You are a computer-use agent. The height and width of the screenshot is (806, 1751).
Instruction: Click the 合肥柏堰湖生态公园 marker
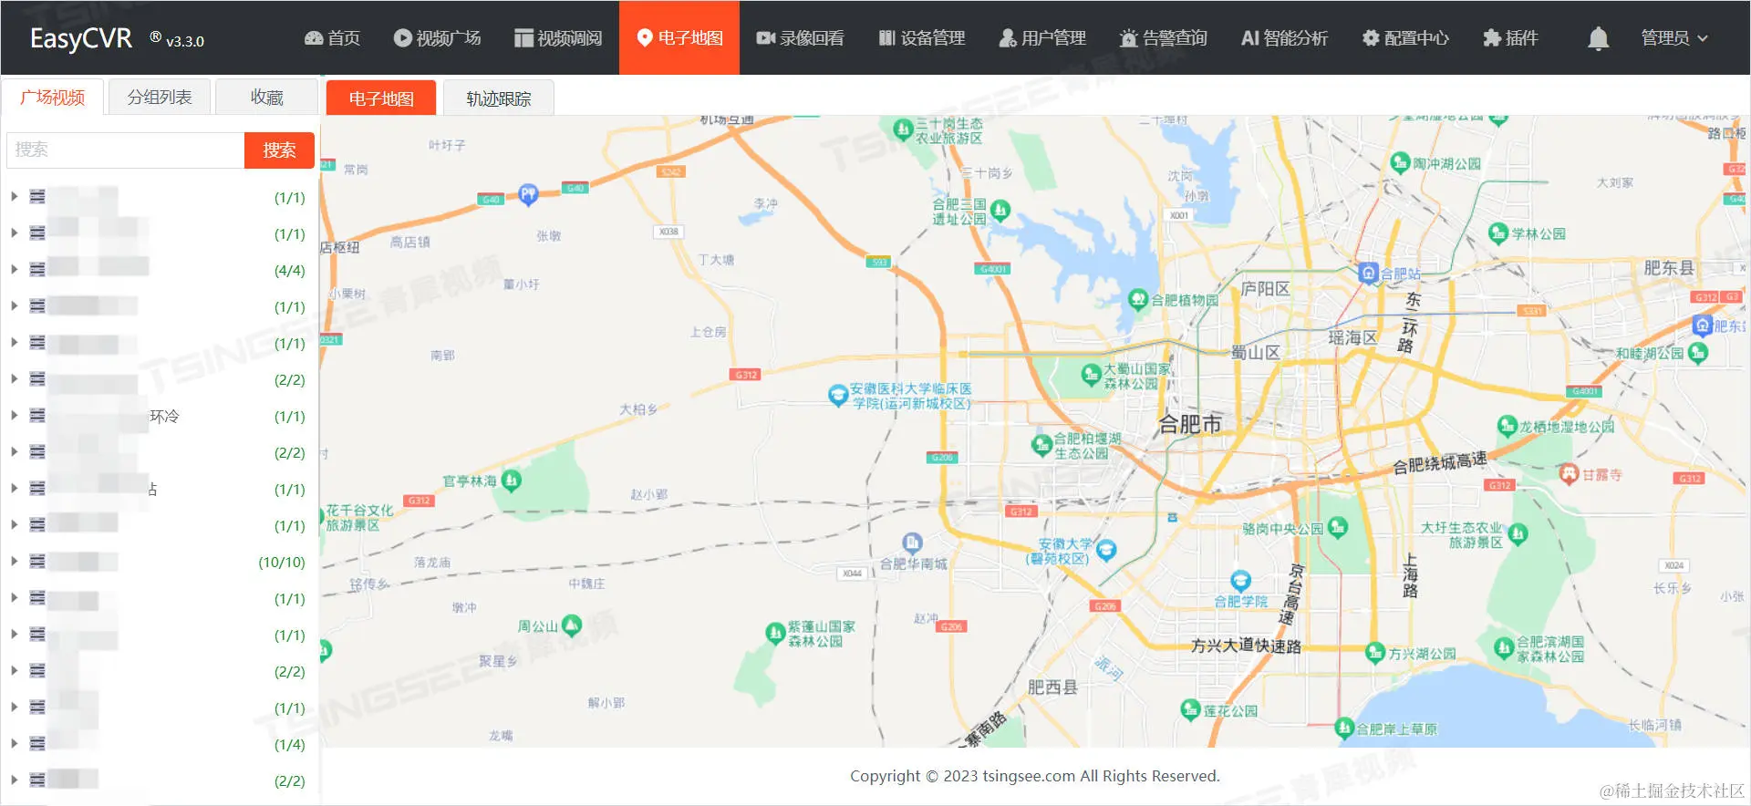point(1042,444)
